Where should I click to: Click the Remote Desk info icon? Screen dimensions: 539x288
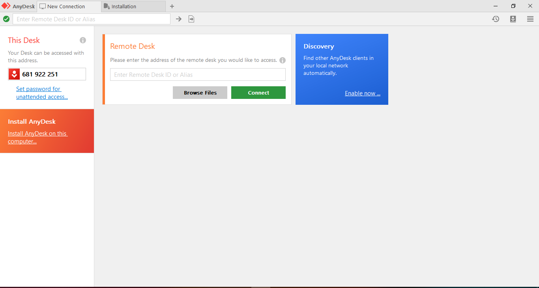[283, 60]
